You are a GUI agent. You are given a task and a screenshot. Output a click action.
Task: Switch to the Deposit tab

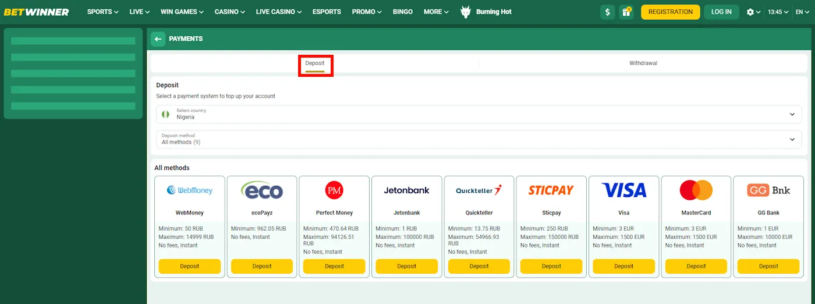tap(315, 63)
